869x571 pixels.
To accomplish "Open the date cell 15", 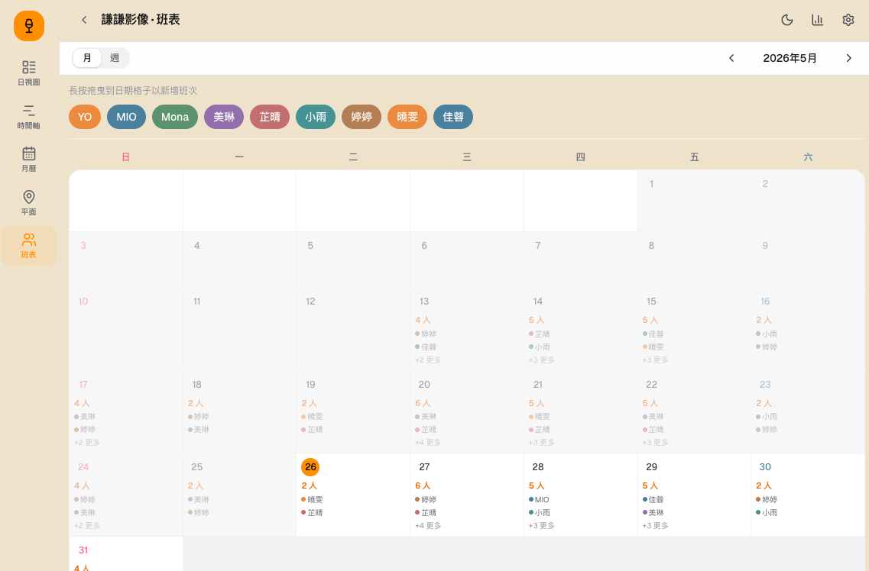I will click(694, 329).
